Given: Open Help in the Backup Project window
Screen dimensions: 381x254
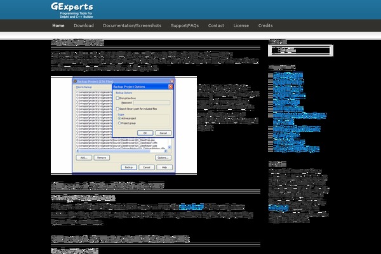Looking at the screenshot, I should (164, 168).
